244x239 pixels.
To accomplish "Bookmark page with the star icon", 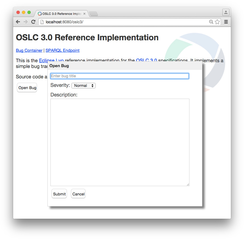I will [x=217, y=22].
